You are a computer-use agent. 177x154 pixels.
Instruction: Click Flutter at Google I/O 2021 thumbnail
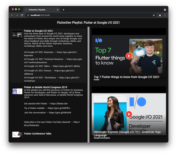click(x=17, y=35)
